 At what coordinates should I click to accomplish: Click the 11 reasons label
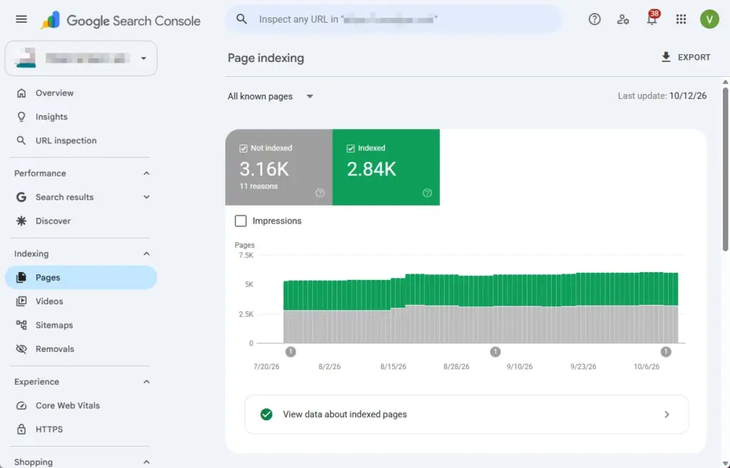(258, 187)
